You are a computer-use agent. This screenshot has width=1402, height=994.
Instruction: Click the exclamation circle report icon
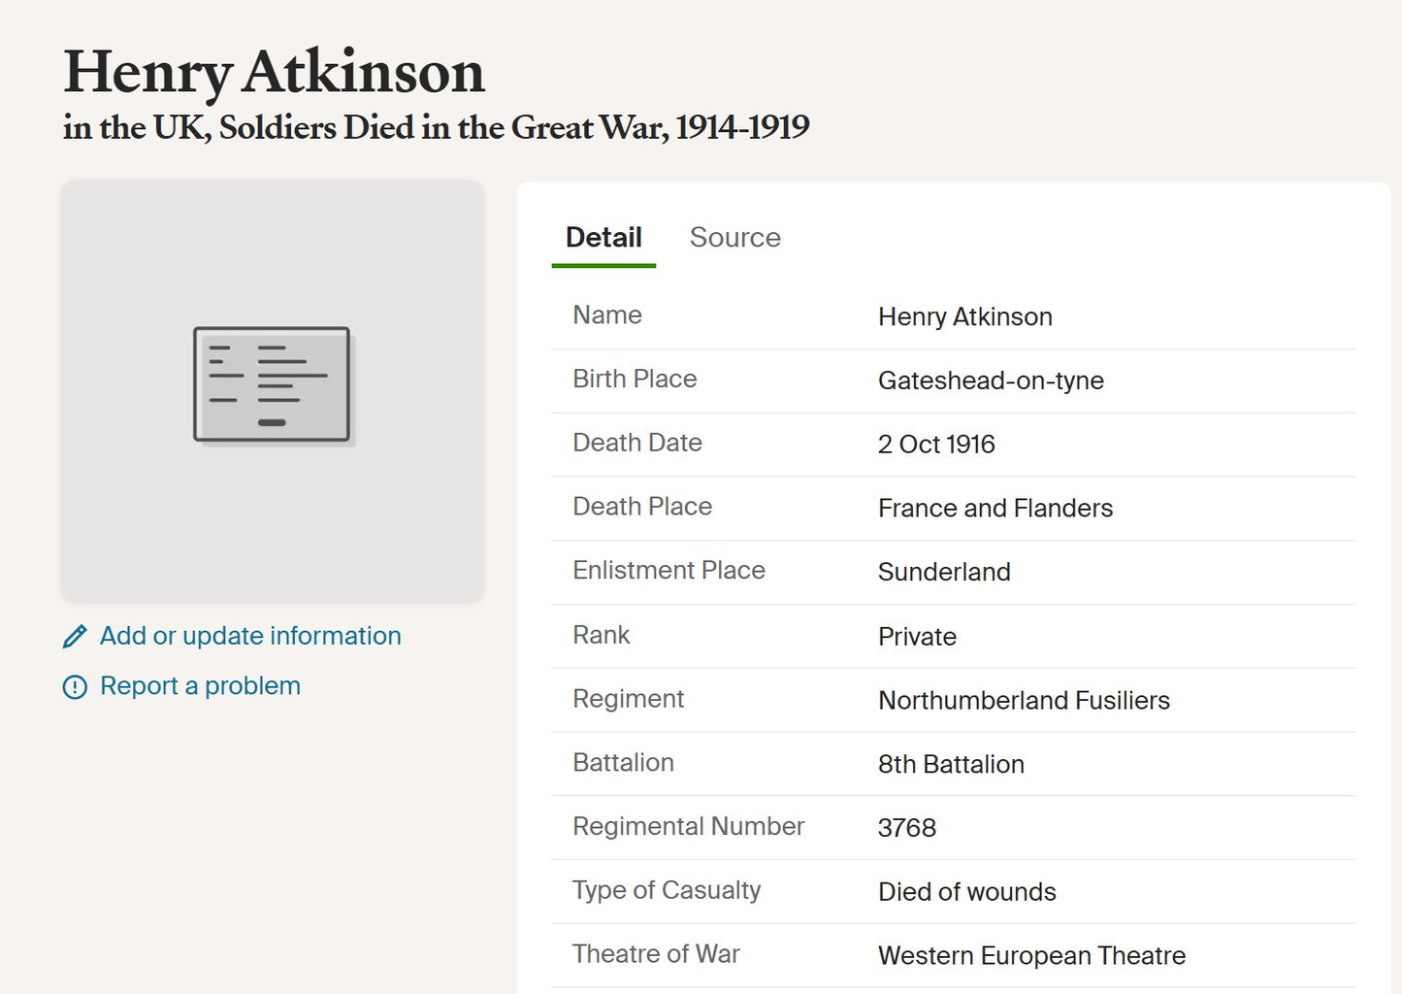75,687
